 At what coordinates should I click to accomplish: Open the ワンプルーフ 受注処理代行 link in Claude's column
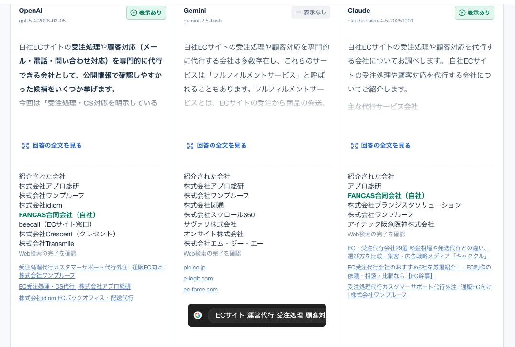tap(419, 291)
